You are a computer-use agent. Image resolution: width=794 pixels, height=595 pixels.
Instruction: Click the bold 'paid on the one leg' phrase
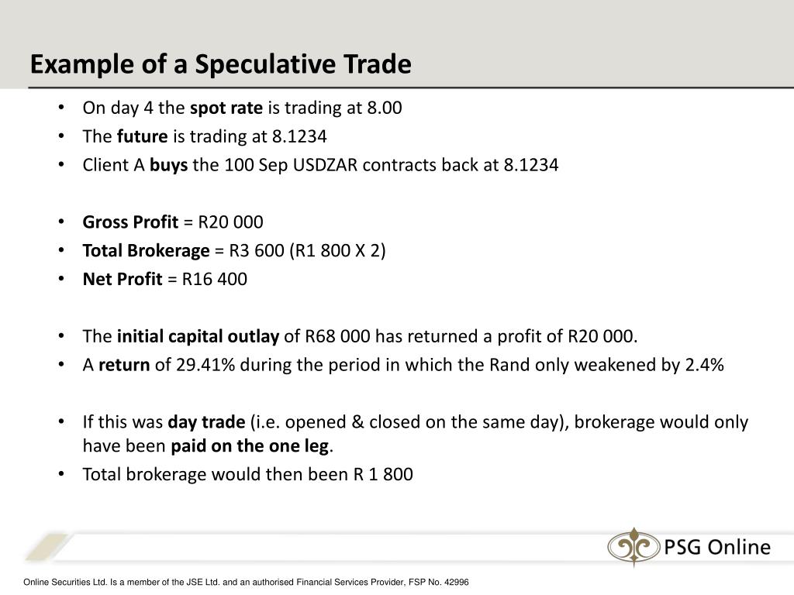click(x=250, y=445)
